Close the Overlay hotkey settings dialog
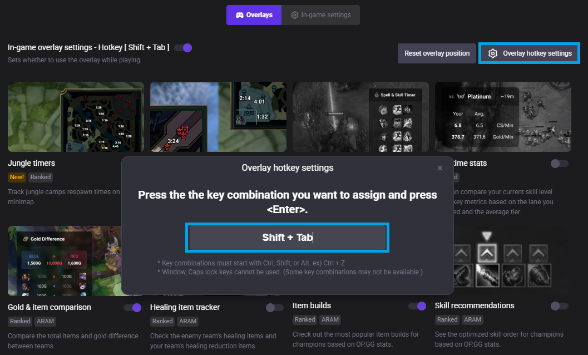Viewport: 588px width, 355px height. click(x=440, y=168)
